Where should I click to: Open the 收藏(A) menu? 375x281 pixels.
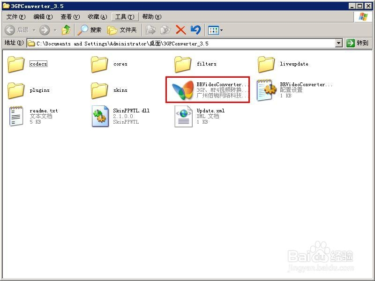coord(97,17)
